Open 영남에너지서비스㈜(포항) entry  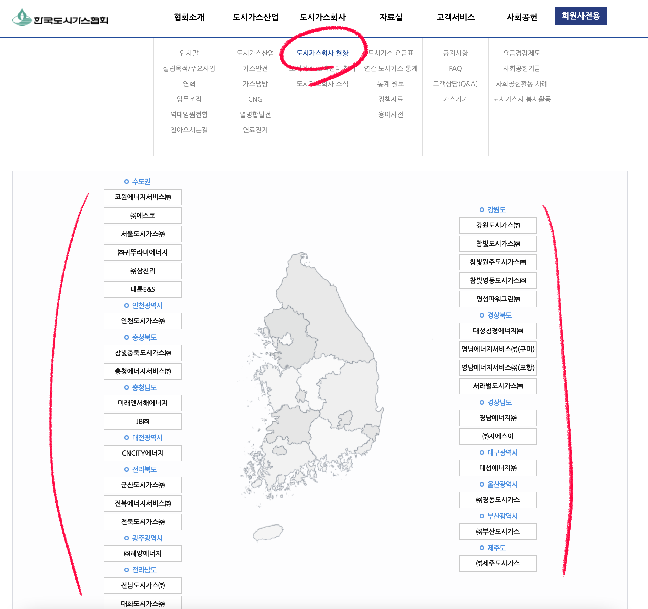coord(498,367)
